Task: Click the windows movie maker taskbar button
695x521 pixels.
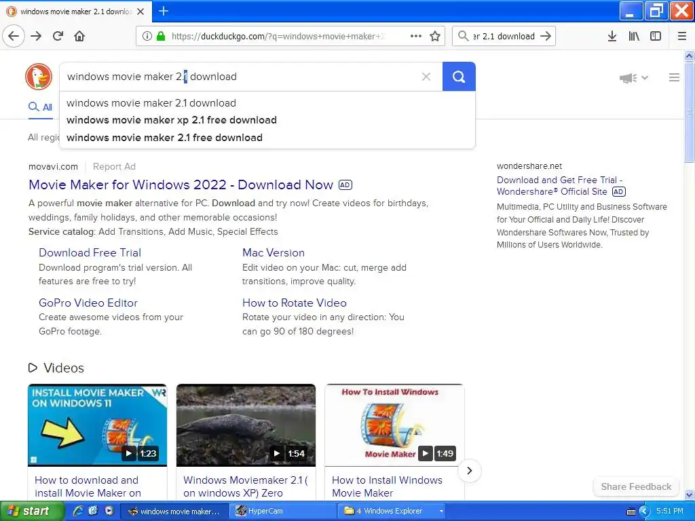Action: [174, 512]
